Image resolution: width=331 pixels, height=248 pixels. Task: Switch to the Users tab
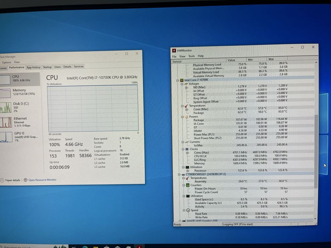[57, 67]
